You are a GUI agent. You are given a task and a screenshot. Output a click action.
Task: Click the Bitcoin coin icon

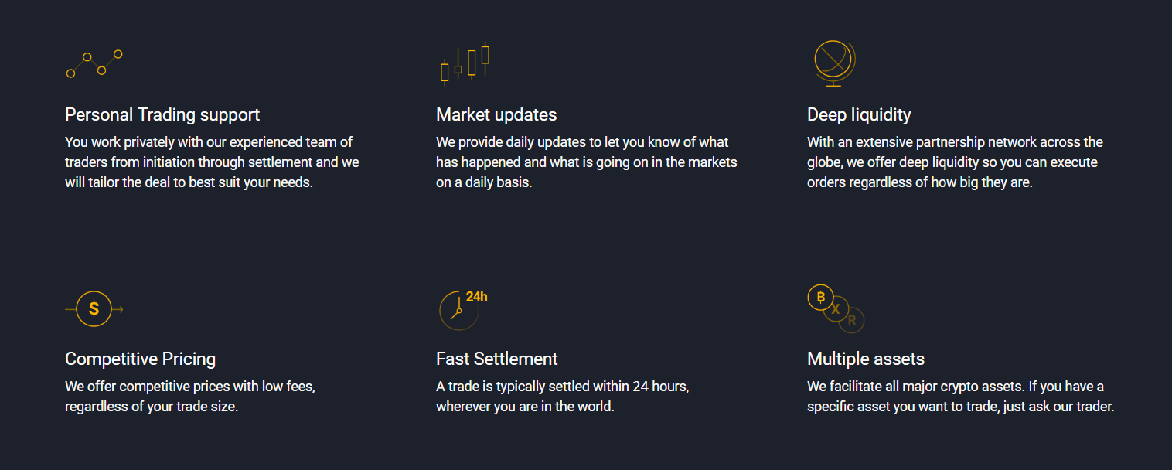pos(820,298)
